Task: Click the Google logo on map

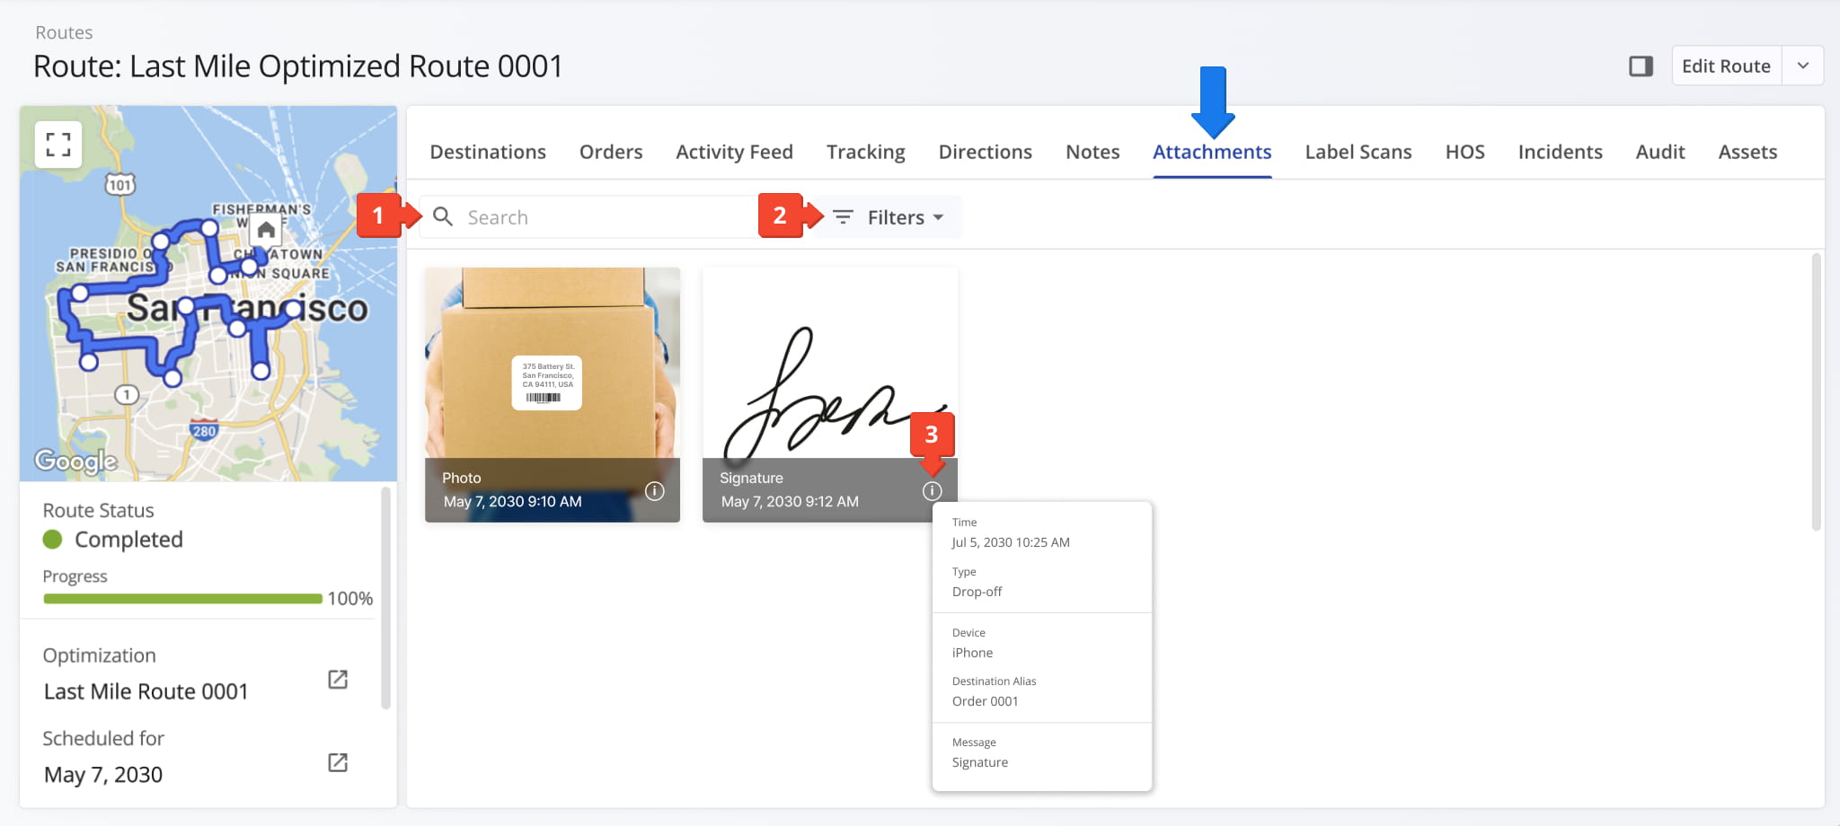Action: 75,461
